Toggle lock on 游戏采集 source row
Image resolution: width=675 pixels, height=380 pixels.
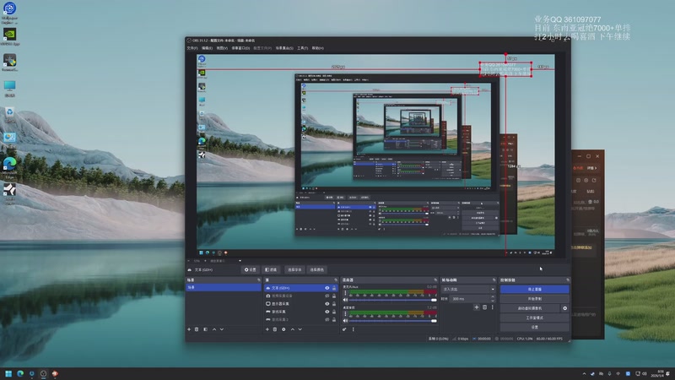point(334,312)
